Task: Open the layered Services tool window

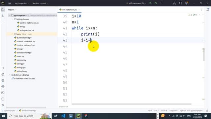Action: pos(3,80)
